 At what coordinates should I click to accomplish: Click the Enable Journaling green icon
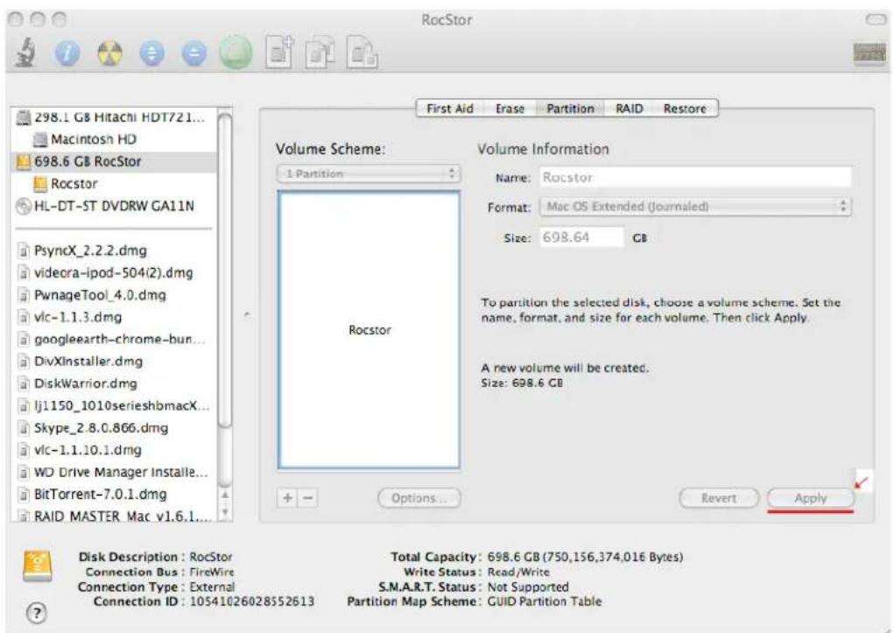236,53
